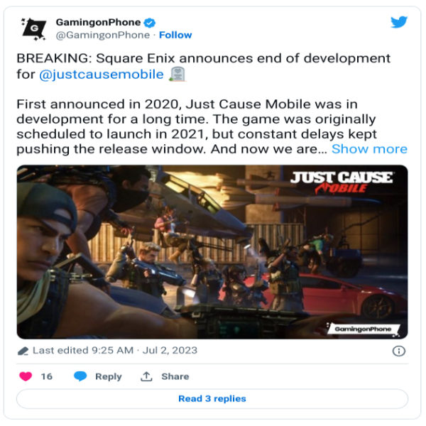Follow the GamingonPhone account
This screenshot has width=426, height=426.
pyautogui.click(x=175, y=35)
